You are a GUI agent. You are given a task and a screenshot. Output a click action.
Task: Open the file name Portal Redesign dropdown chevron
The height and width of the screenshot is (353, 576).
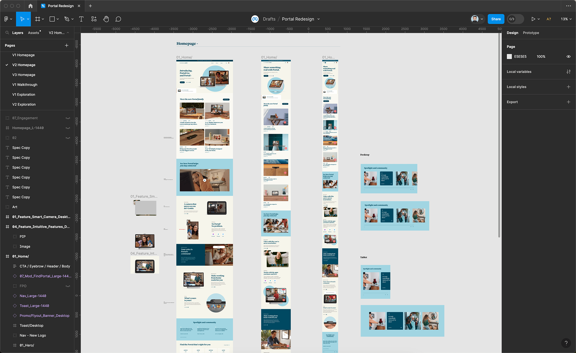318,19
